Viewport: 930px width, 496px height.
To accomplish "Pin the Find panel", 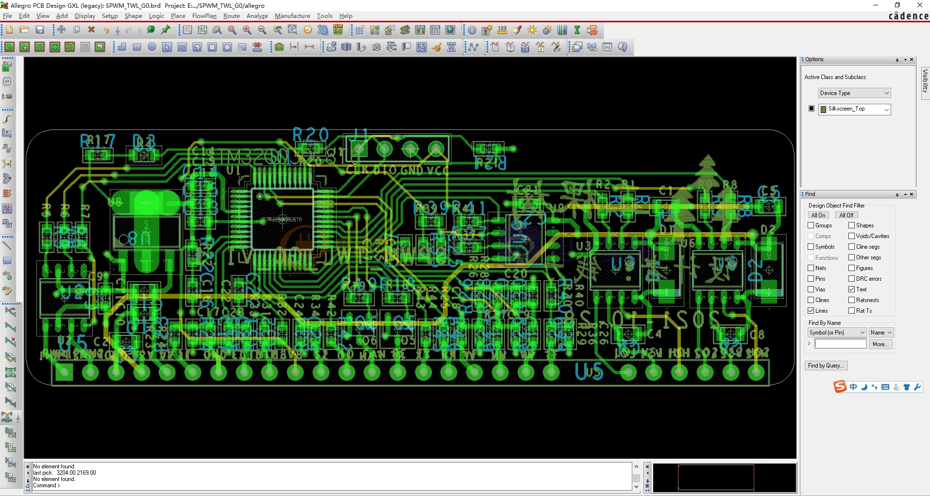I will tap(897, 194).
